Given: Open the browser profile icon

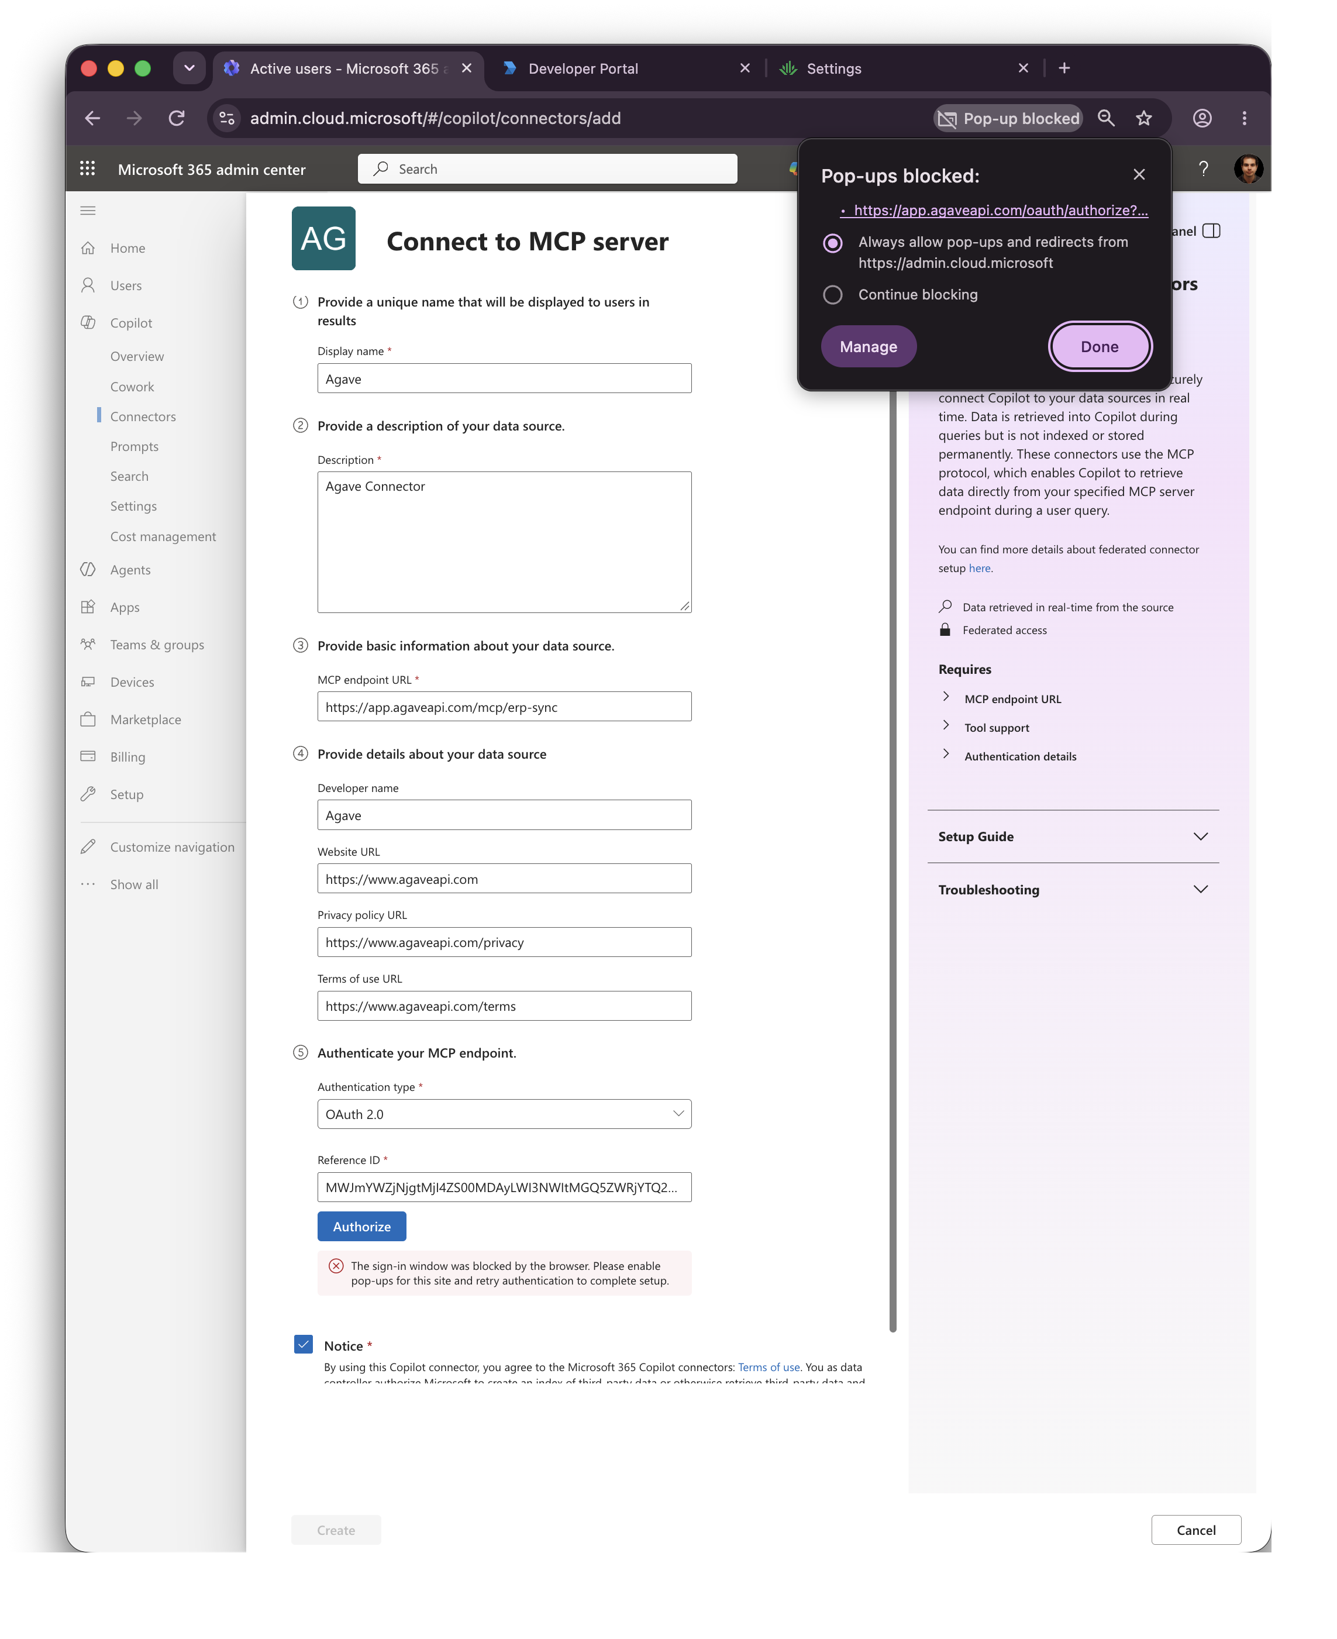Looking at the screenshot, I should [1201, 118].
